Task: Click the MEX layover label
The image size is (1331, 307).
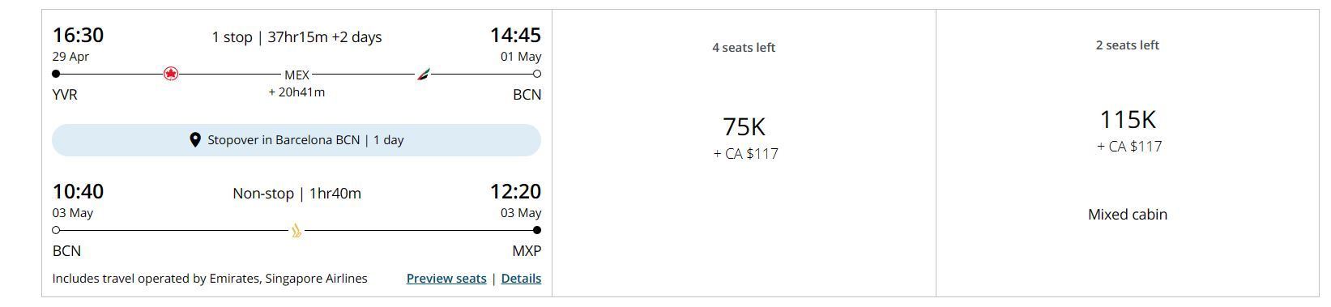Action: pyautogui.click(x=296, y=75)
